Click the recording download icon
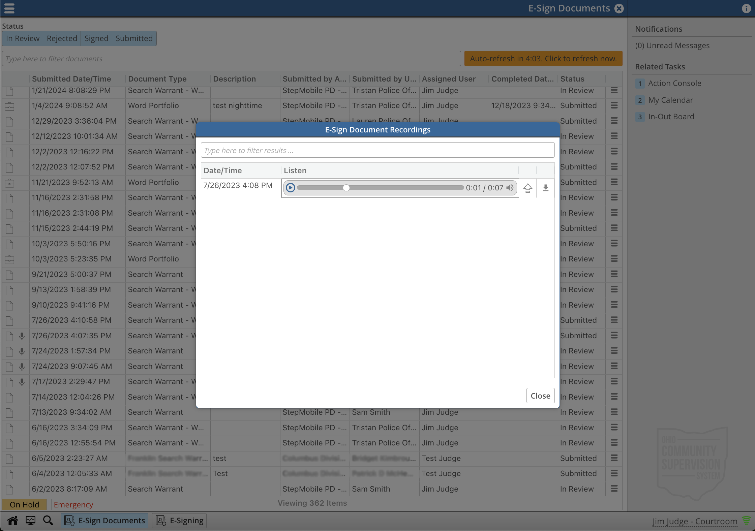 coord(545,188)
